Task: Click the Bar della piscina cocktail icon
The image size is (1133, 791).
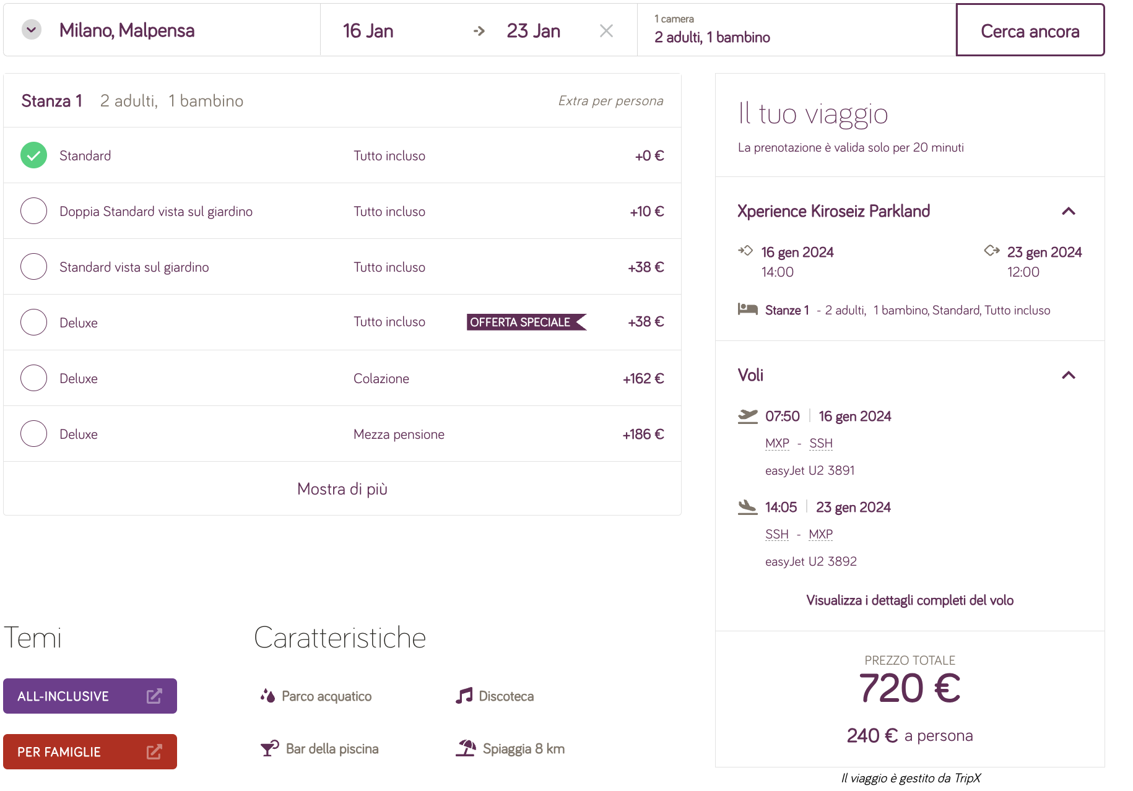Action: pos(269,749)
